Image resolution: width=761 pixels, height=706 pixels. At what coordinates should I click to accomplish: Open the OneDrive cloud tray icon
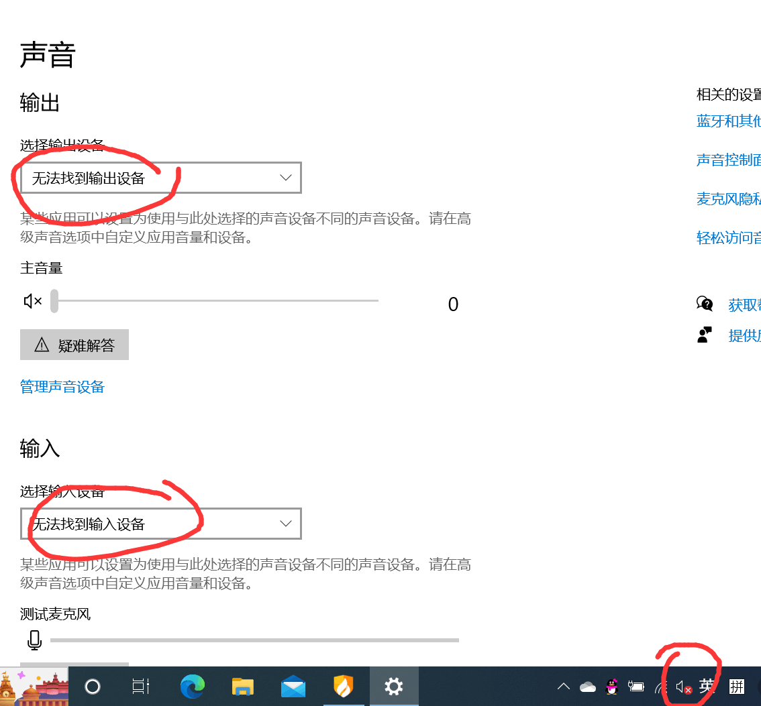click(x=588, y=687)
